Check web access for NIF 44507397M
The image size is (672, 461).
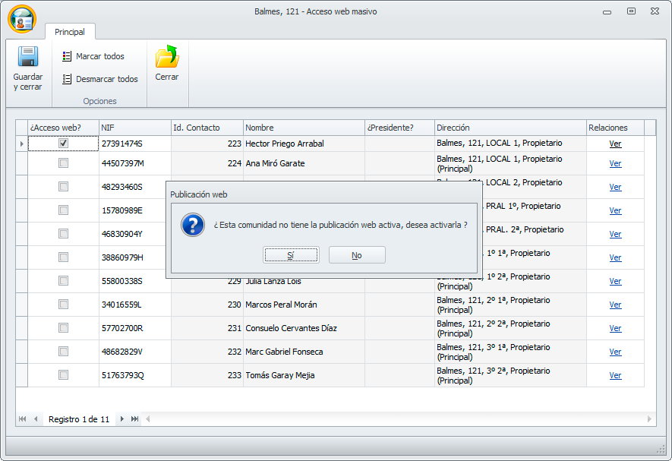64,163
